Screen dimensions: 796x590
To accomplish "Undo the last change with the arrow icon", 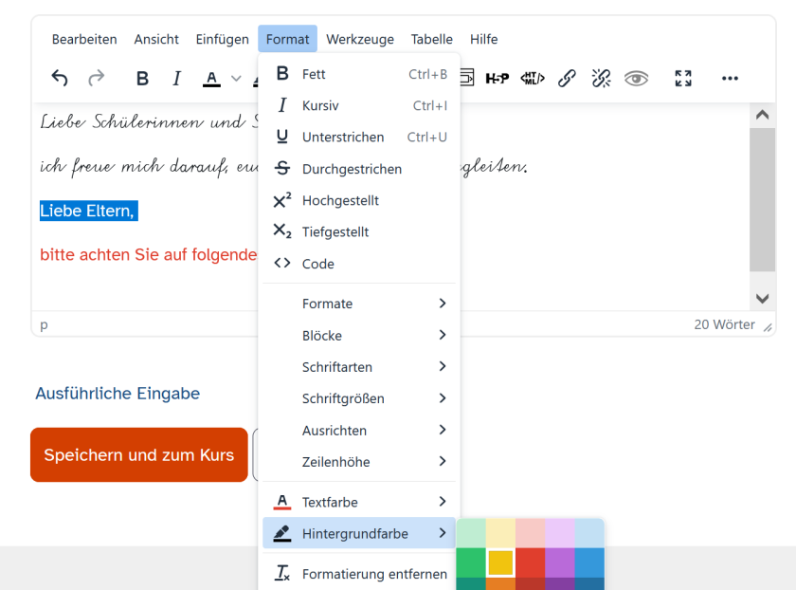I will coord(59,79).
